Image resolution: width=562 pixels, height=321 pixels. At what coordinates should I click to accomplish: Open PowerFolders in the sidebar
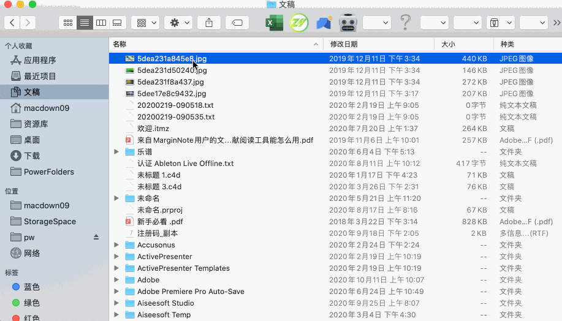55,172
